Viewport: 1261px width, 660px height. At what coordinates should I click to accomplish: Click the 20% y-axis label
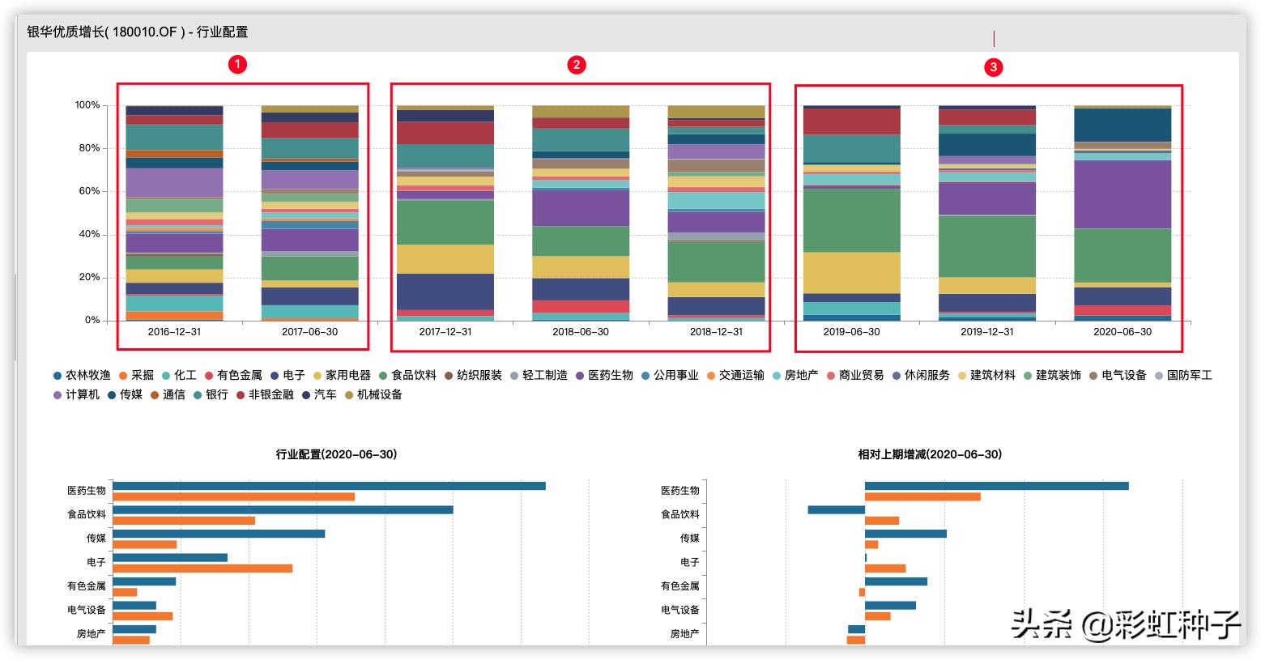90,277
